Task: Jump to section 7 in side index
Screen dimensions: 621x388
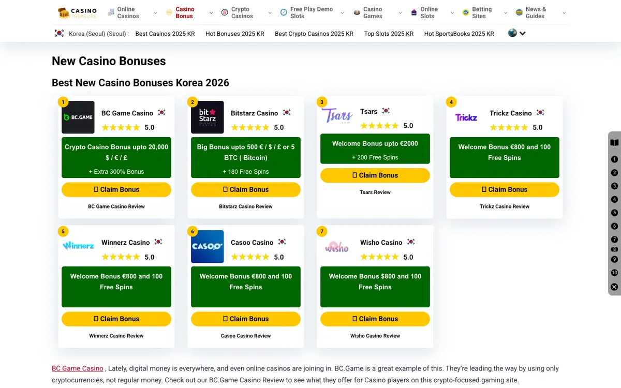Action: [614, 240]
